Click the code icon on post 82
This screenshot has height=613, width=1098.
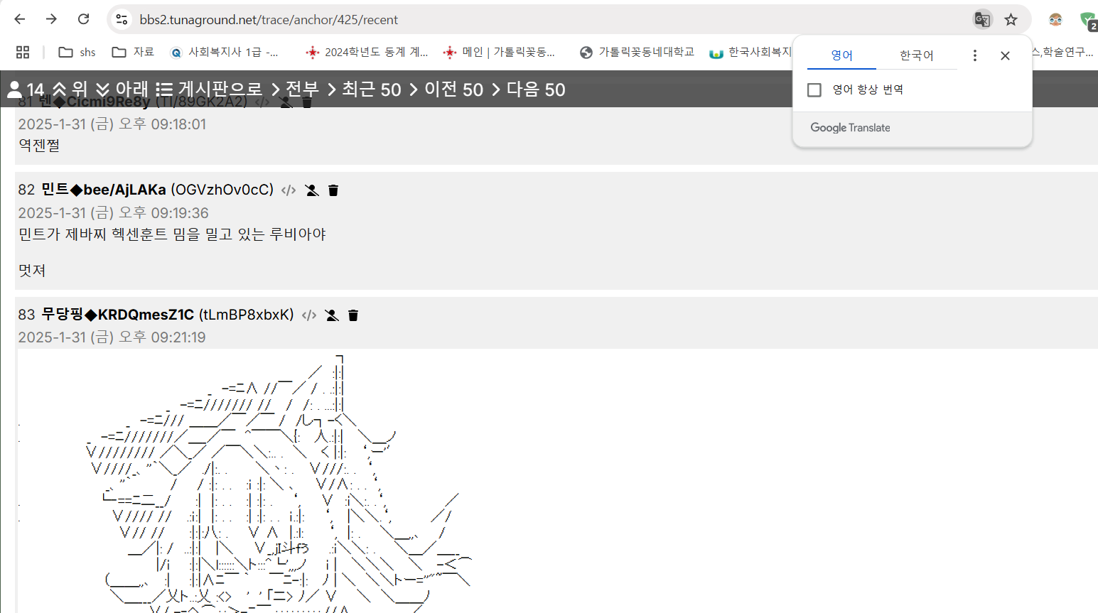click(x=289, y=190)
